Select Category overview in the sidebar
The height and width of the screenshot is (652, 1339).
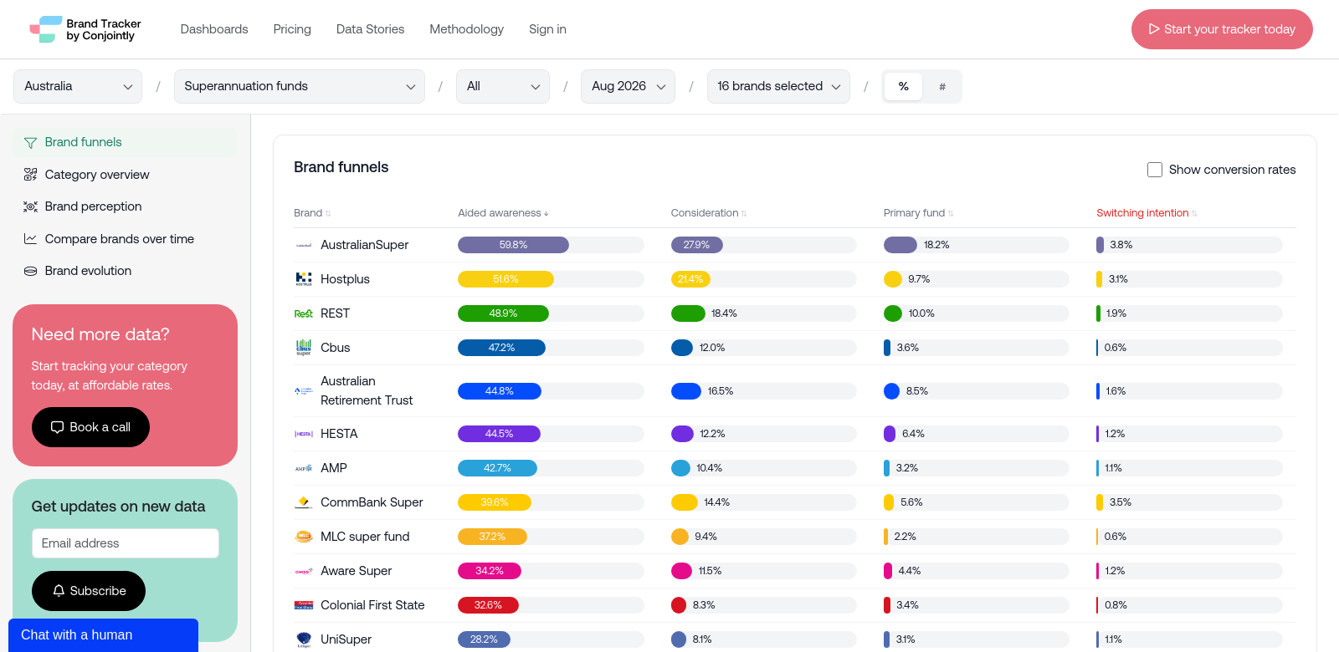pyautogui.click(x=126, y=175)
